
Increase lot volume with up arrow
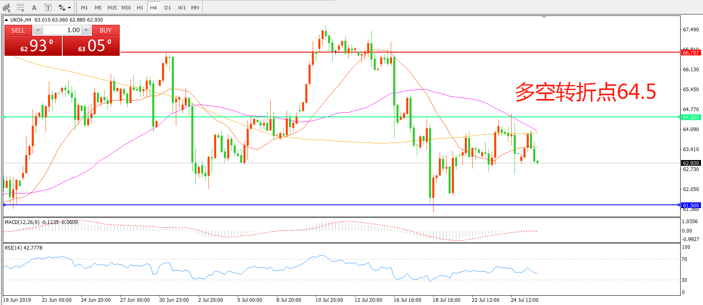86,30
